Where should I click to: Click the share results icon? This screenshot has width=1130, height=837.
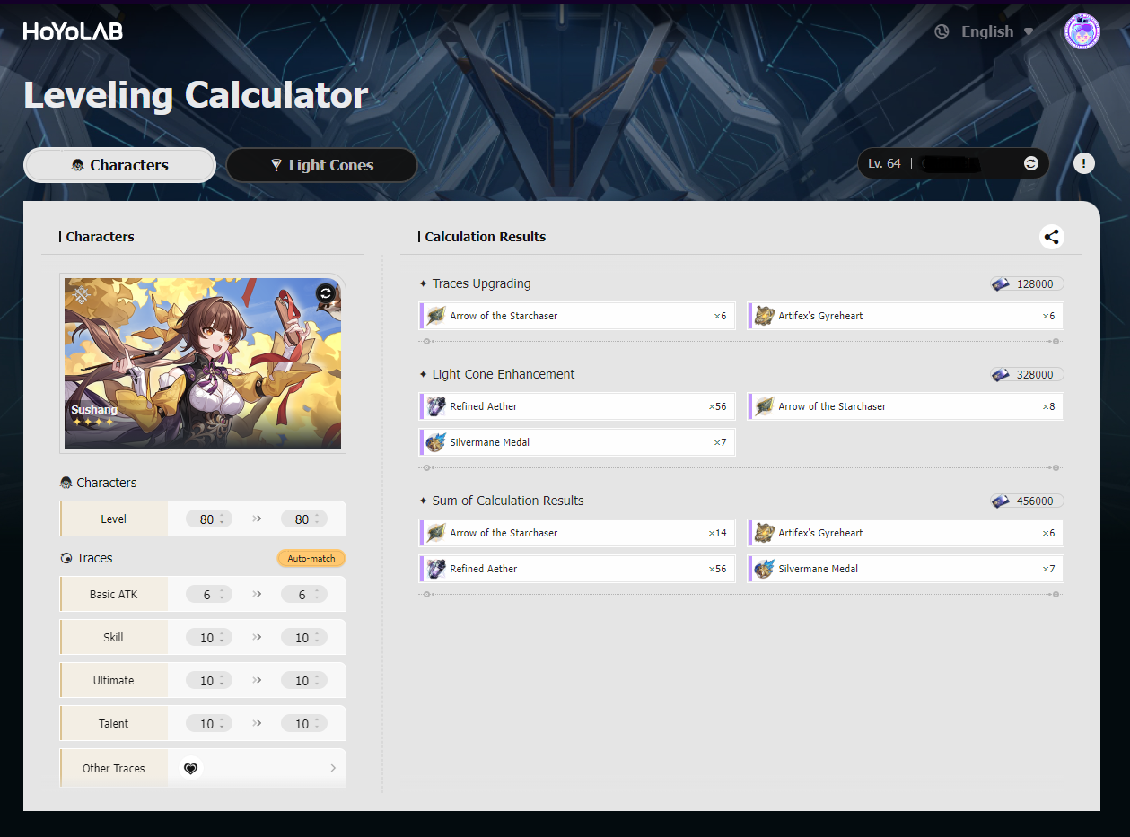1052,237
